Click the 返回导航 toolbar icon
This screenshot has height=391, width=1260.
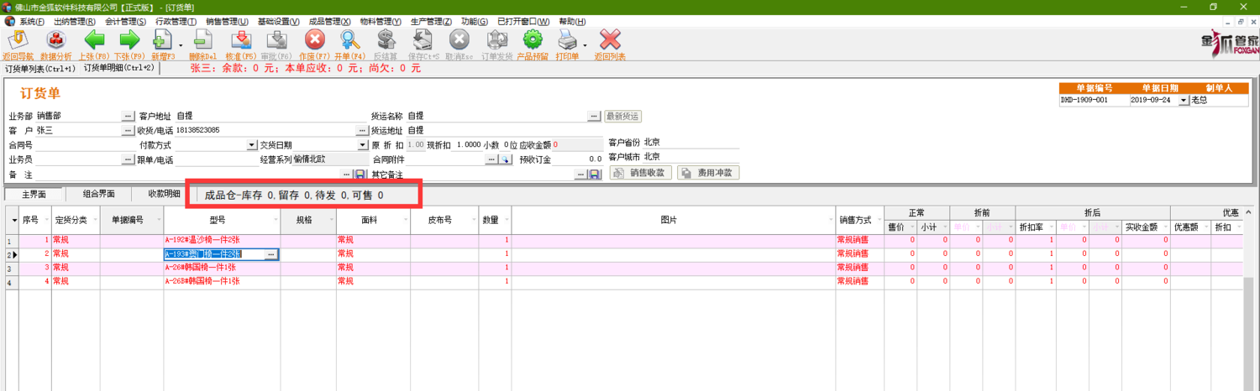pyautogui.click(x=17, y=40)
